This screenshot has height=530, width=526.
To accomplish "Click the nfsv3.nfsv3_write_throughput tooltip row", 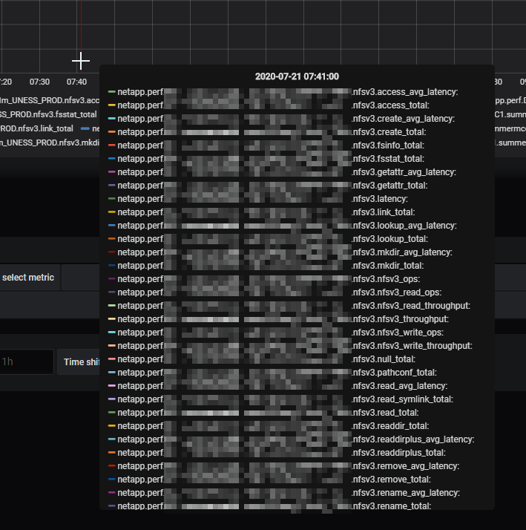I will 412,346.
